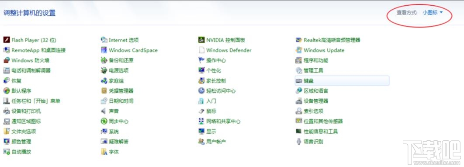Image resolution: width=464 pixels, height=167 pixels.
Task: Click the Windows 防火墙 icon
Action: tap(7, 60)
